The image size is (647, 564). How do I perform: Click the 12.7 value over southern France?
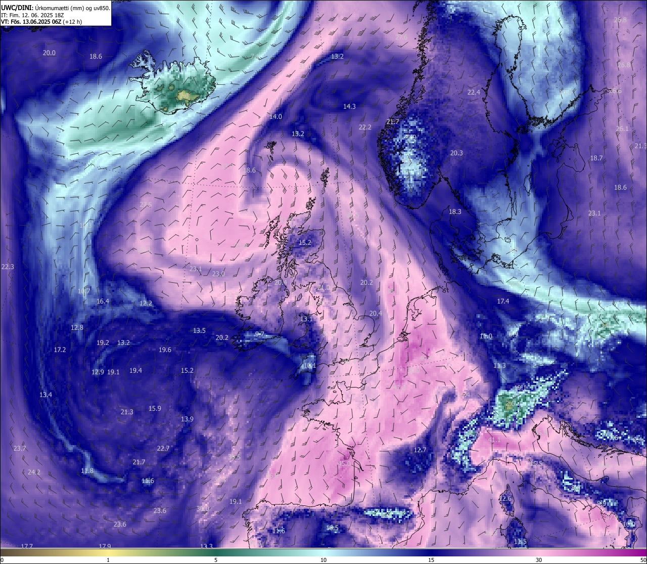click(x=420, y=450)
